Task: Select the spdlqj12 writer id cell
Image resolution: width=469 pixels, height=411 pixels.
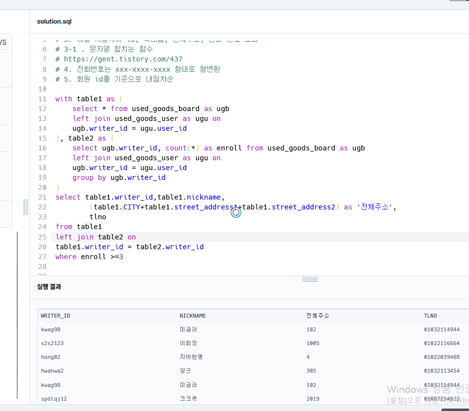Action: pyautogui.click(x=54, y=399)
